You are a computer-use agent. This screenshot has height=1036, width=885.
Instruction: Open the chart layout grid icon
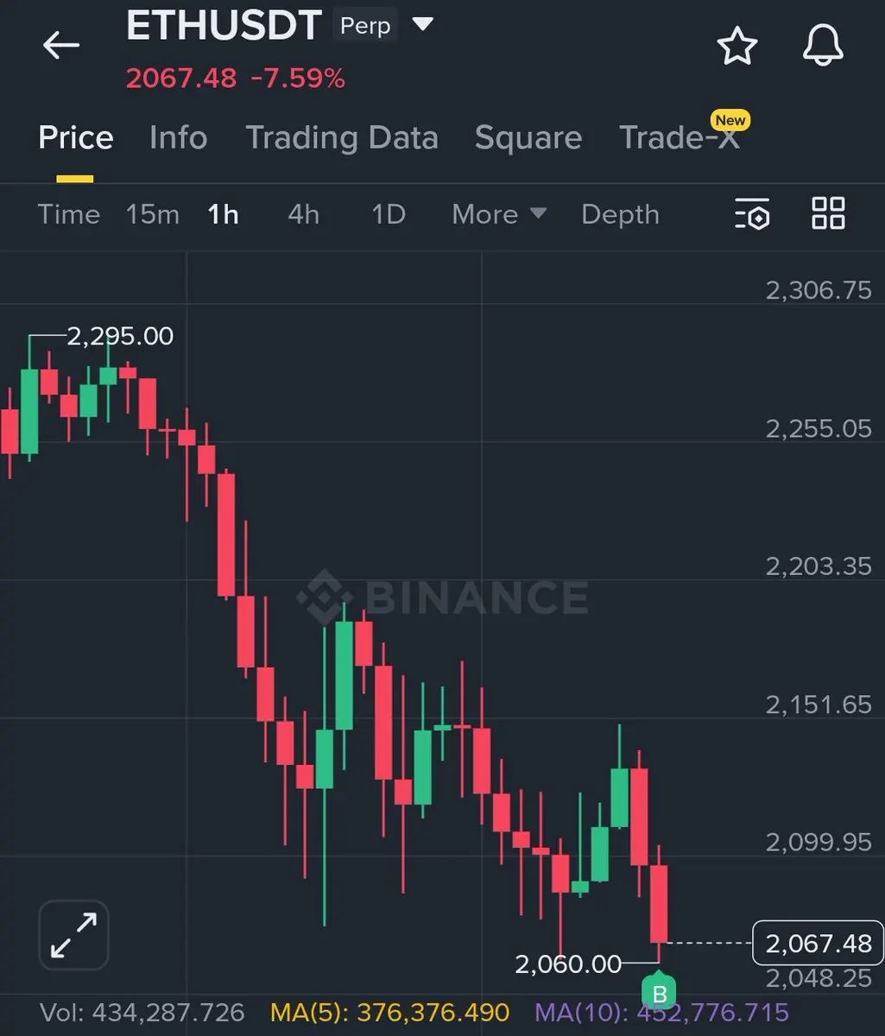tap(829, 213)
